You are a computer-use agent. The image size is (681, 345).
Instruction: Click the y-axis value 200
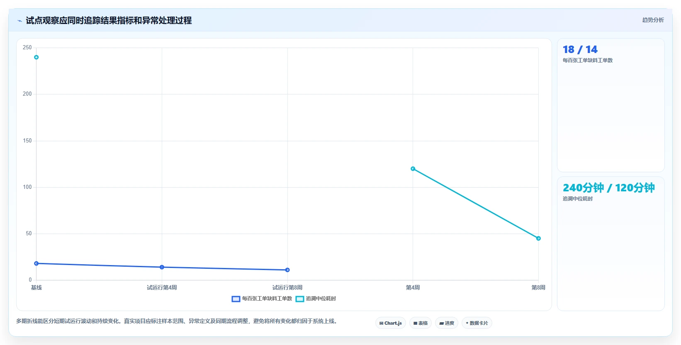27,94
